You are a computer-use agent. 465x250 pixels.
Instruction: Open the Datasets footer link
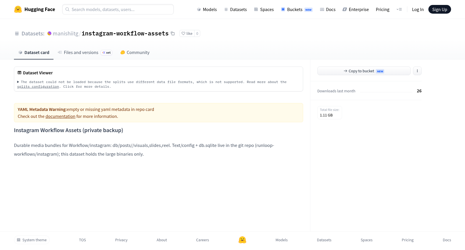coord(324,240)
